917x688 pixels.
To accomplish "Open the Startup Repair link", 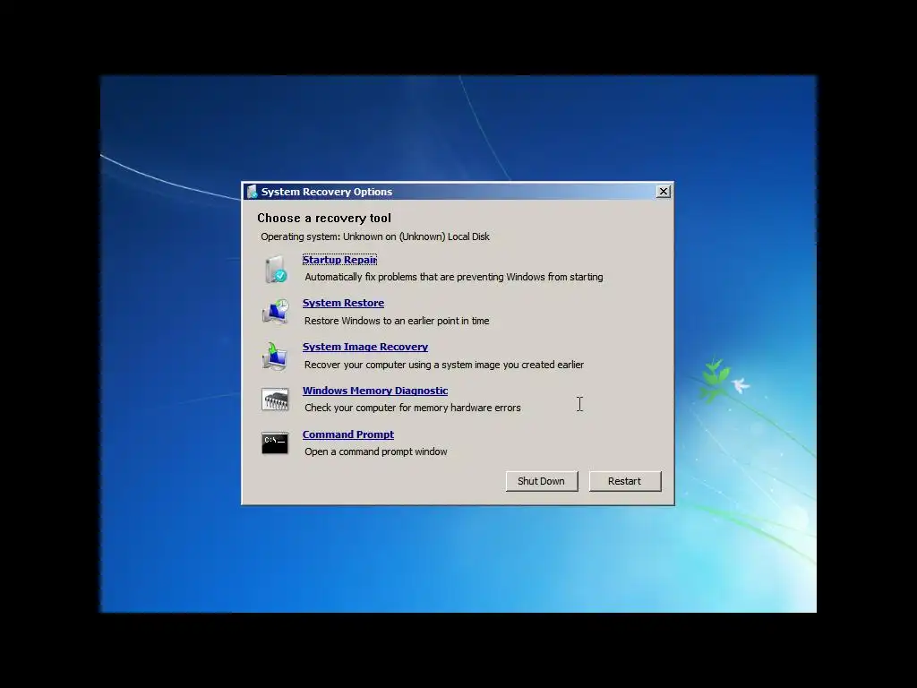I will 339,260.
